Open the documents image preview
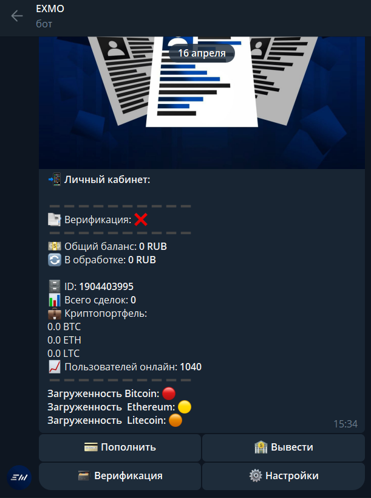Image resolution: width=371 pixels, height=498 pixels. (202, 103)
